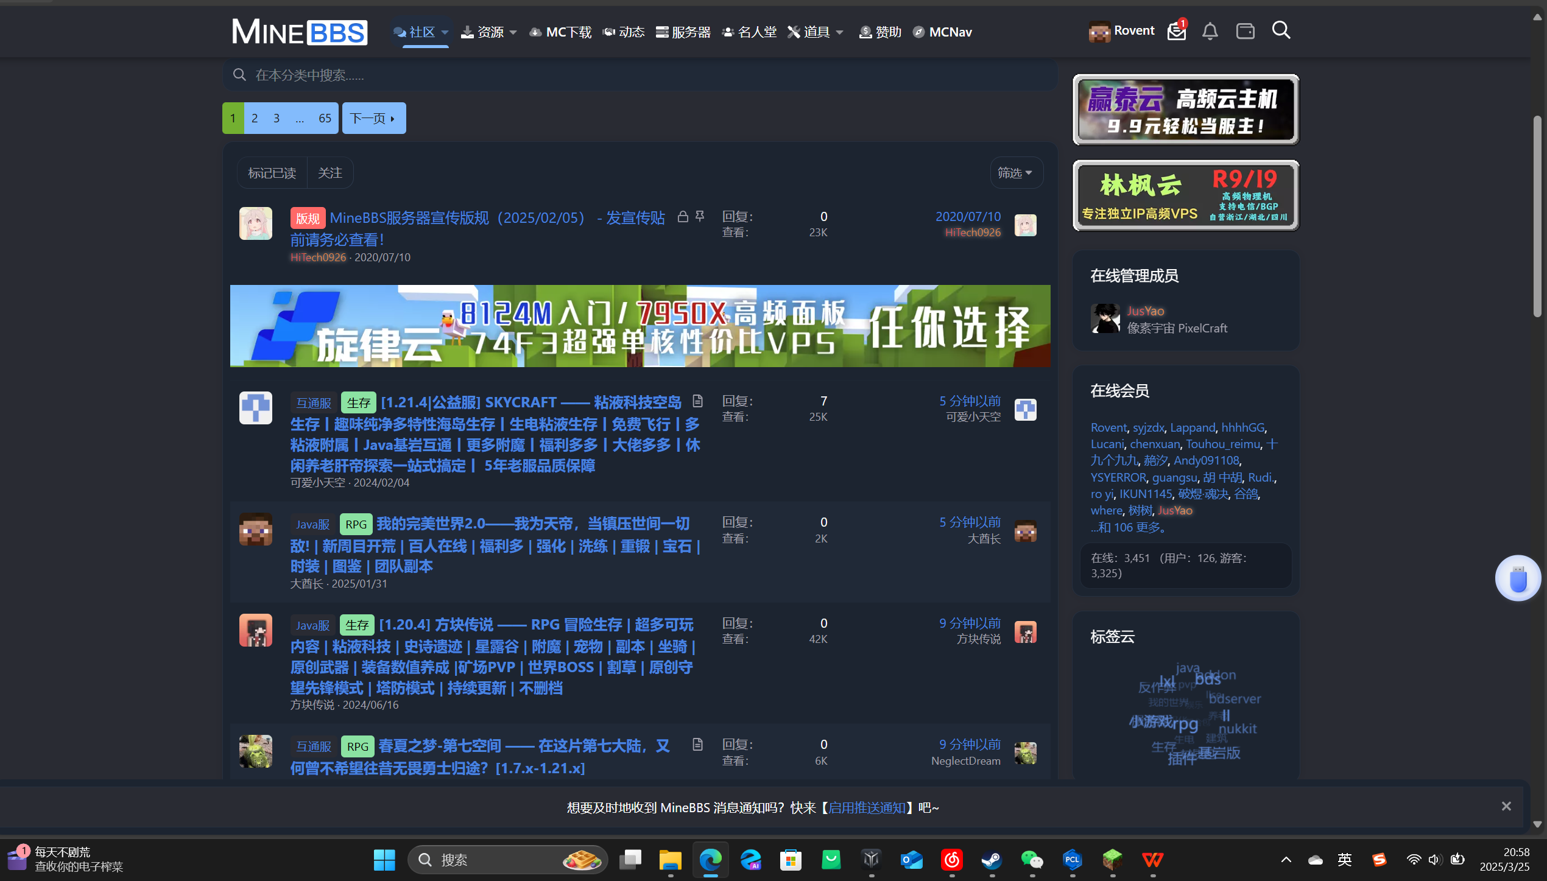Screen dimensions: 1547x881
Task: Open the 筛选 filter dropdown
Action: tap(1015, 173)
